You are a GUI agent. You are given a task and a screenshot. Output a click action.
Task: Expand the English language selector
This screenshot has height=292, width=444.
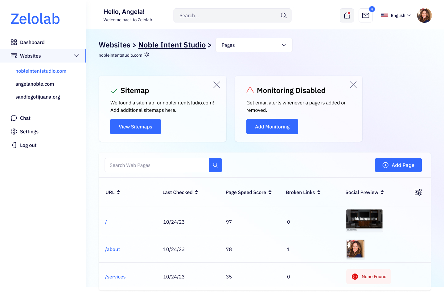pyautogui.click(x=396, y=15)
